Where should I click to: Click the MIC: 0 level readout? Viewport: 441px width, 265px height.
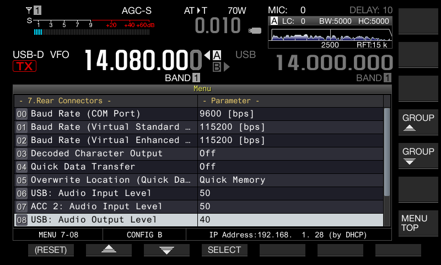click(x=287, y=10)
